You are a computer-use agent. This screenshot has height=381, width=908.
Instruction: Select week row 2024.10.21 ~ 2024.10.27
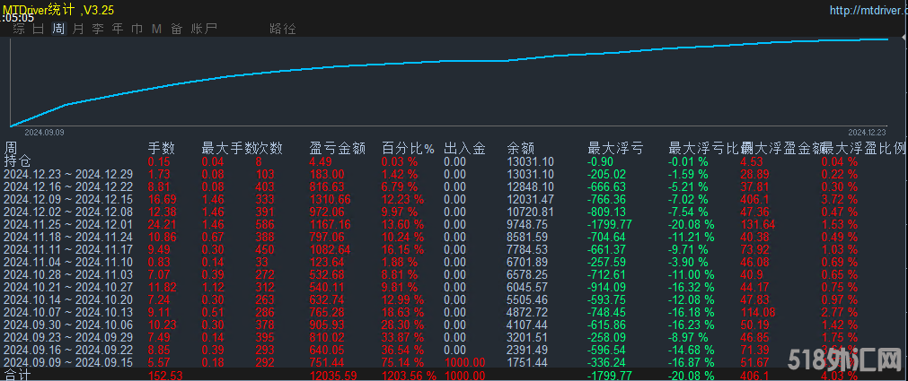pyautogui.click(x=68, y=287)
